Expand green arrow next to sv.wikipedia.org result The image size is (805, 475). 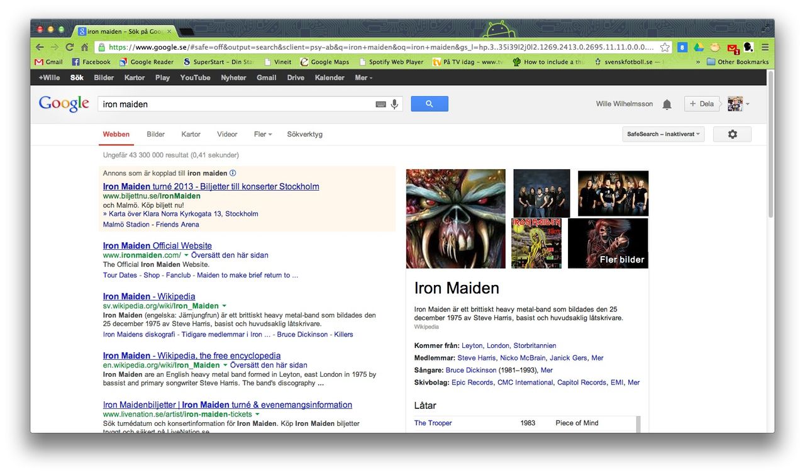(224, 306)
